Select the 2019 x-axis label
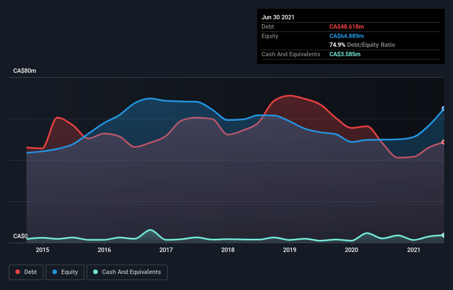The width and height of the screenshot is (453, 290). [290, 250]
